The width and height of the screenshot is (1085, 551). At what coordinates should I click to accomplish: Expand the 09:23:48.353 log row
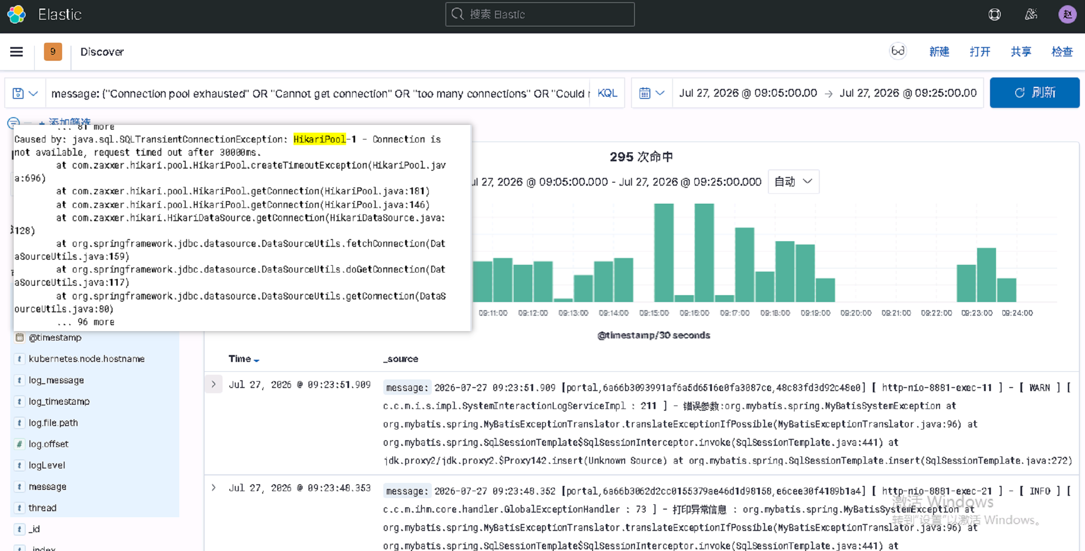(213, 488)
